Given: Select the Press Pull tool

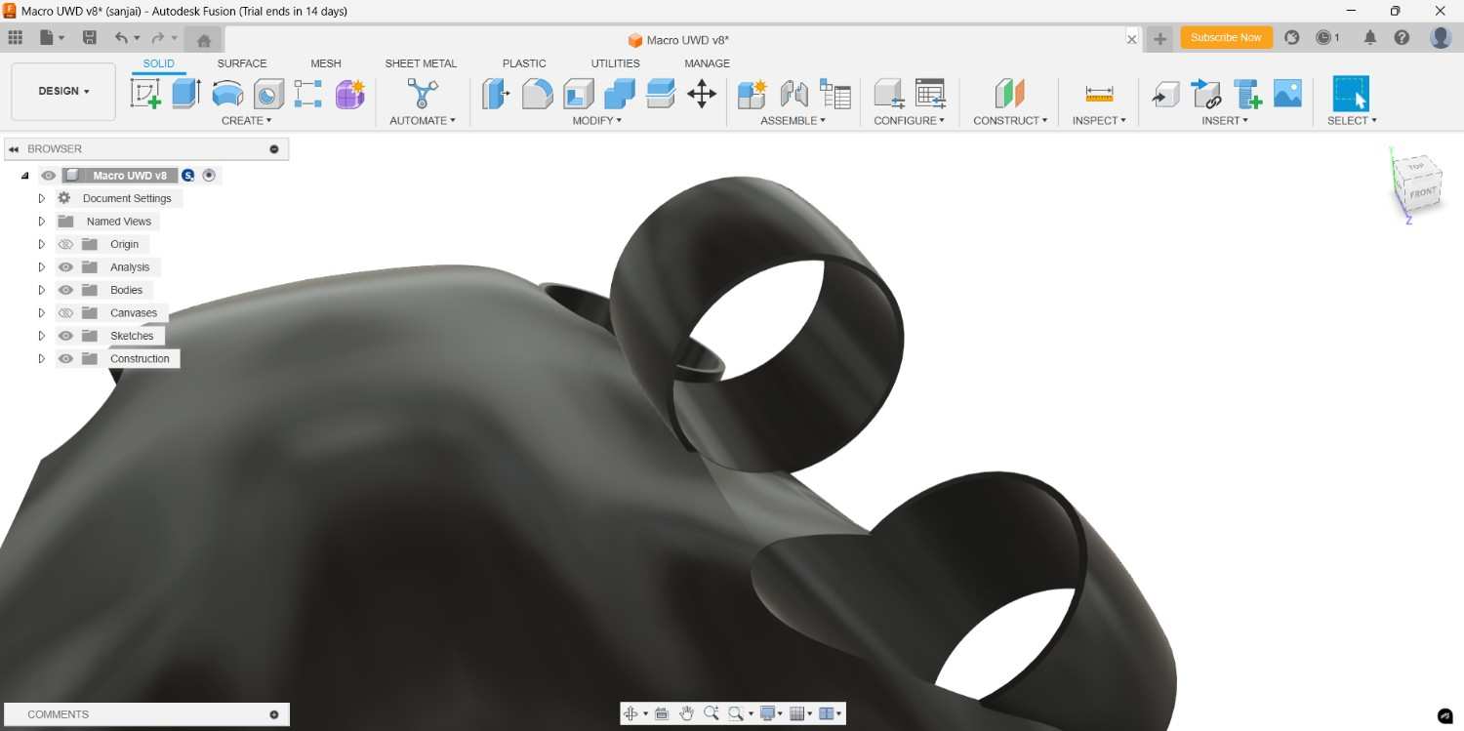Looking at the screenshot, I should coord(496,94).
